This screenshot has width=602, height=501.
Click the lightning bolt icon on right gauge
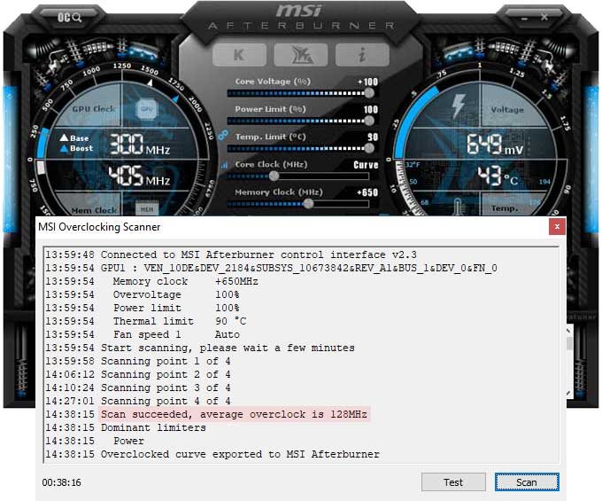458,106
